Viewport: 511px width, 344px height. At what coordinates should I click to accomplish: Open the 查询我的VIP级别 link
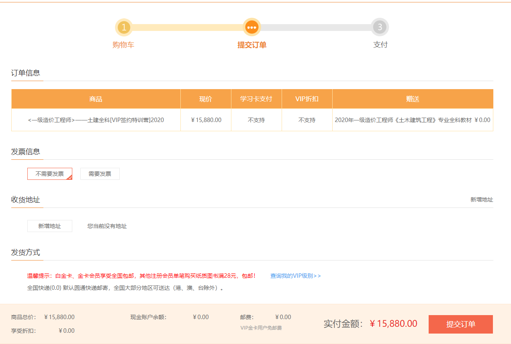click(295, 276)
